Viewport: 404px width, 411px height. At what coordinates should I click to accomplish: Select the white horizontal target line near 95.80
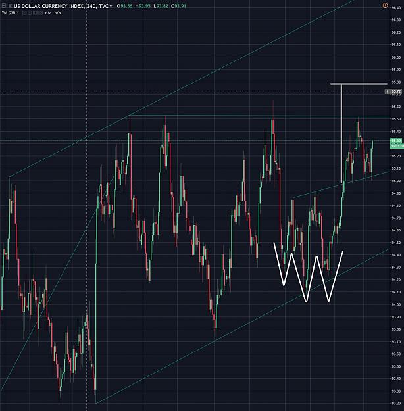359,84
